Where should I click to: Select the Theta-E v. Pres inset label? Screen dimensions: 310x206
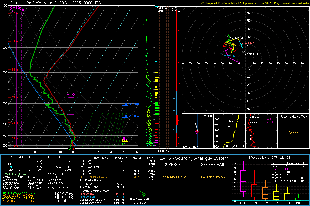point(229,124)
